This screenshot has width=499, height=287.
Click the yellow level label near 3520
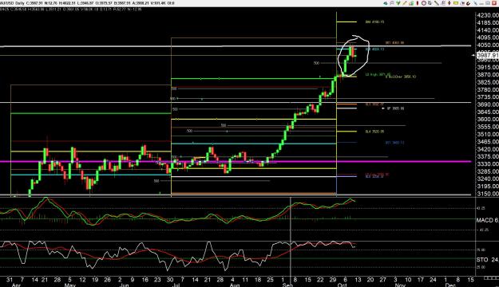point(374,132)
